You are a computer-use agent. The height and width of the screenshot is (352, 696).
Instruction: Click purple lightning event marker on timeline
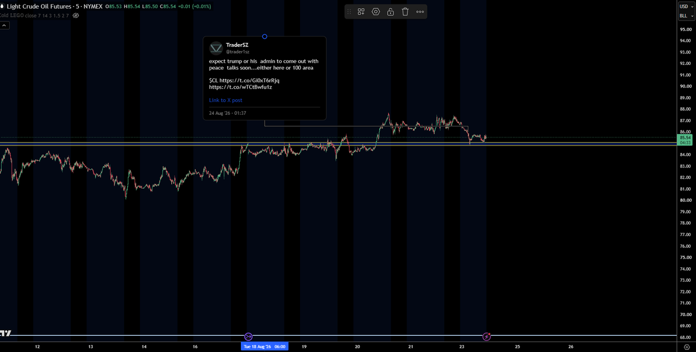click(487, 336)
